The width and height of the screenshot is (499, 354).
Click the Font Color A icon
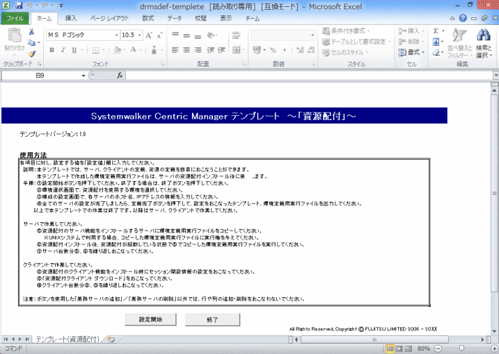(133, 50)
